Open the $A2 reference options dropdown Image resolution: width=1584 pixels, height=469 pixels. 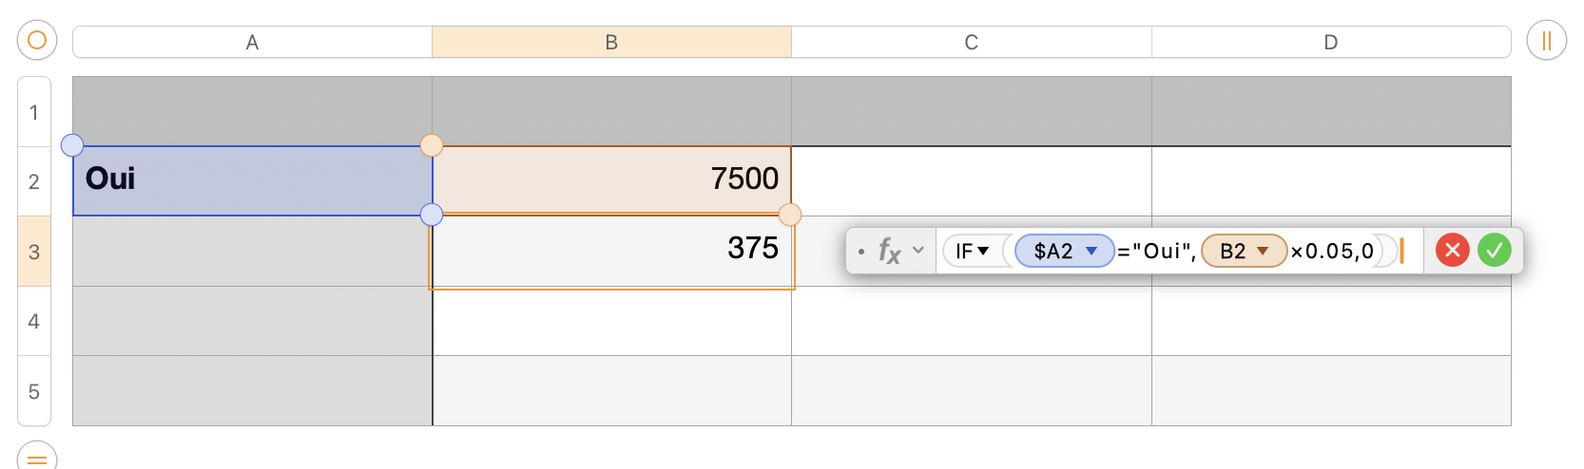point(1091,251)
